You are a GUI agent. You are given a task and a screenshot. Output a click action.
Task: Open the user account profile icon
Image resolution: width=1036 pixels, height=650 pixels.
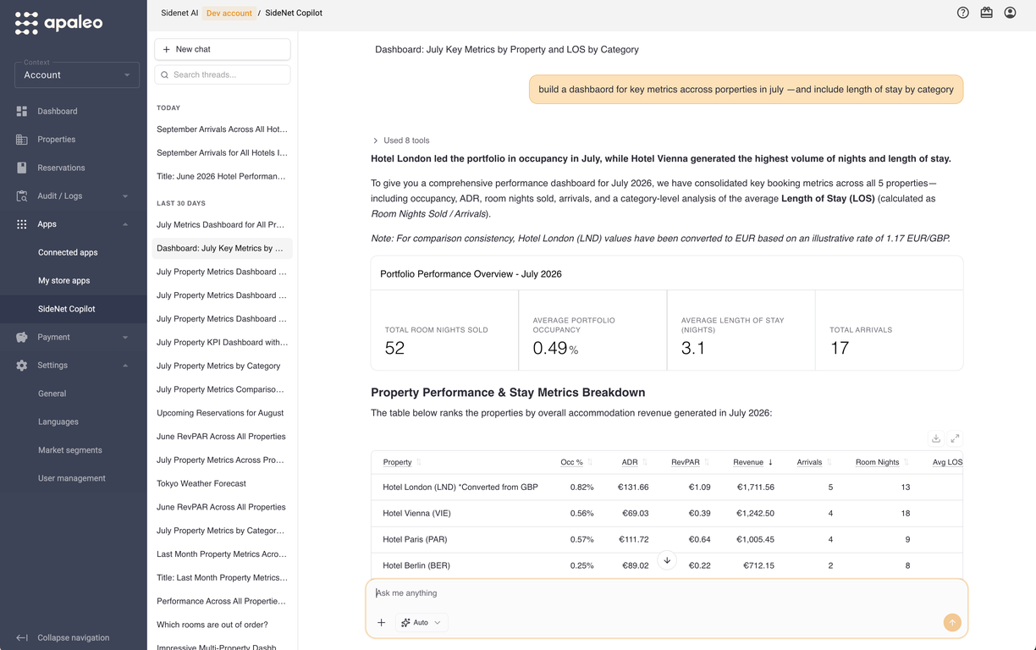[x=1010, y=13]
